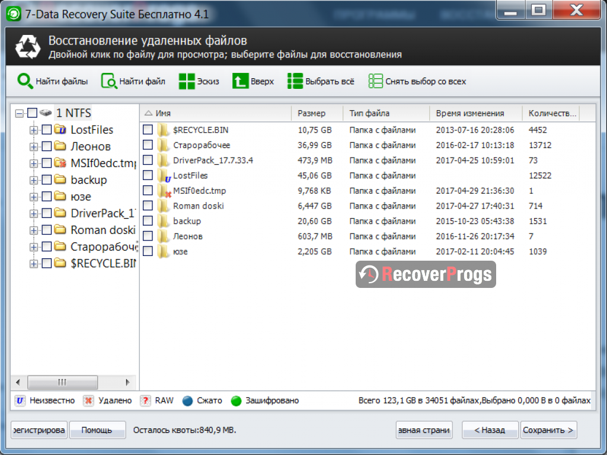Select the Старорабочее folder in the tree
Screen dimensions: 607x455
pyautogui.click(x=104, y=247)
